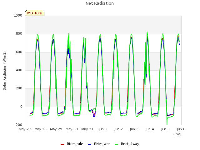
Task: Click the Jun 3 x-axis tick label
Action: (x=134, y=129)
